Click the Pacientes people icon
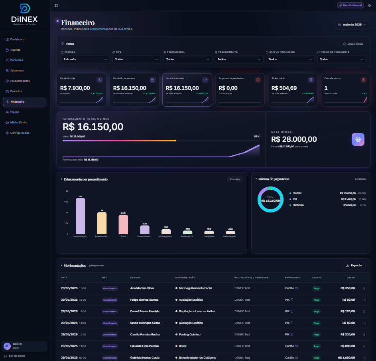 (7, 60)
